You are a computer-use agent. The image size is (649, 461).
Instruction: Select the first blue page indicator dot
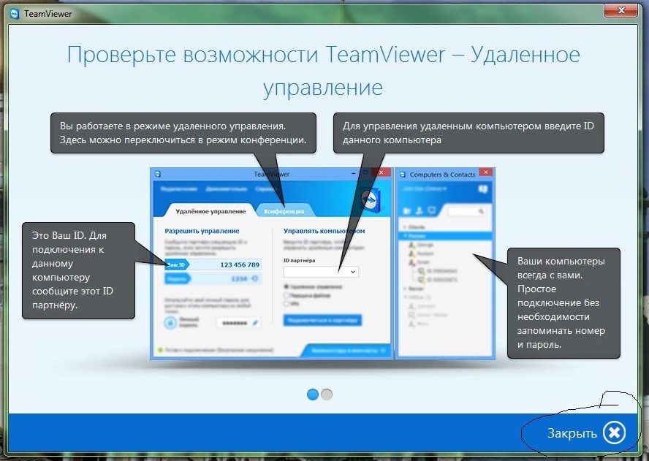[x=313, y=395]
